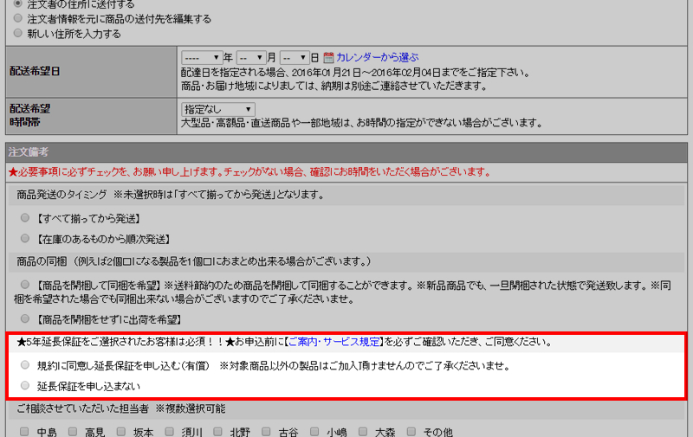Choose 新しい住所を入力する radio button
693x437 pixels.
click(x=18, y=34)
